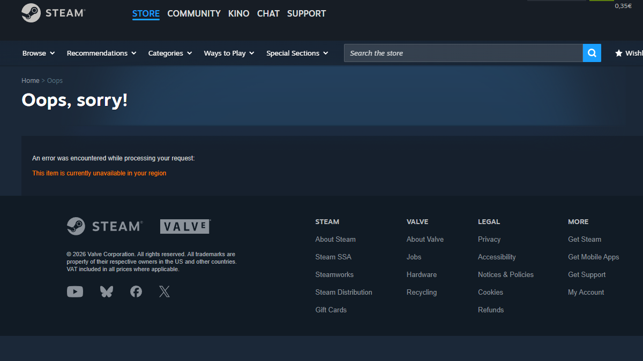Open the My Account link
This screenshot has width=643, height=361.
tap(586, 292)
